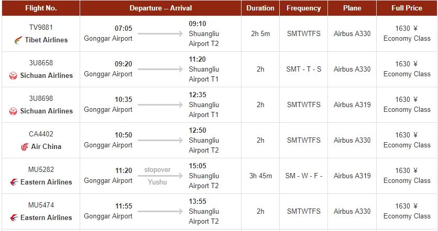Select the Flight No. column header
The height and width of the screenshot is (231, 438).
tap(41, 8)
